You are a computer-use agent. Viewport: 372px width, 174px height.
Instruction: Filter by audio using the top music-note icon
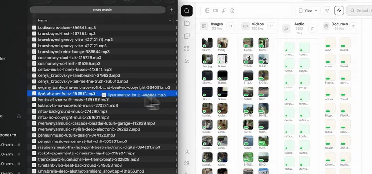point(224,10)
